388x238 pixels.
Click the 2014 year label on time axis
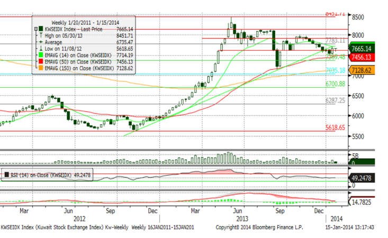(x=337, y=219)
